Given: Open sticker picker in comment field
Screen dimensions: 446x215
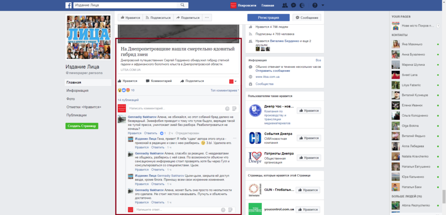Looking at the screenshot, I should 234,108.
